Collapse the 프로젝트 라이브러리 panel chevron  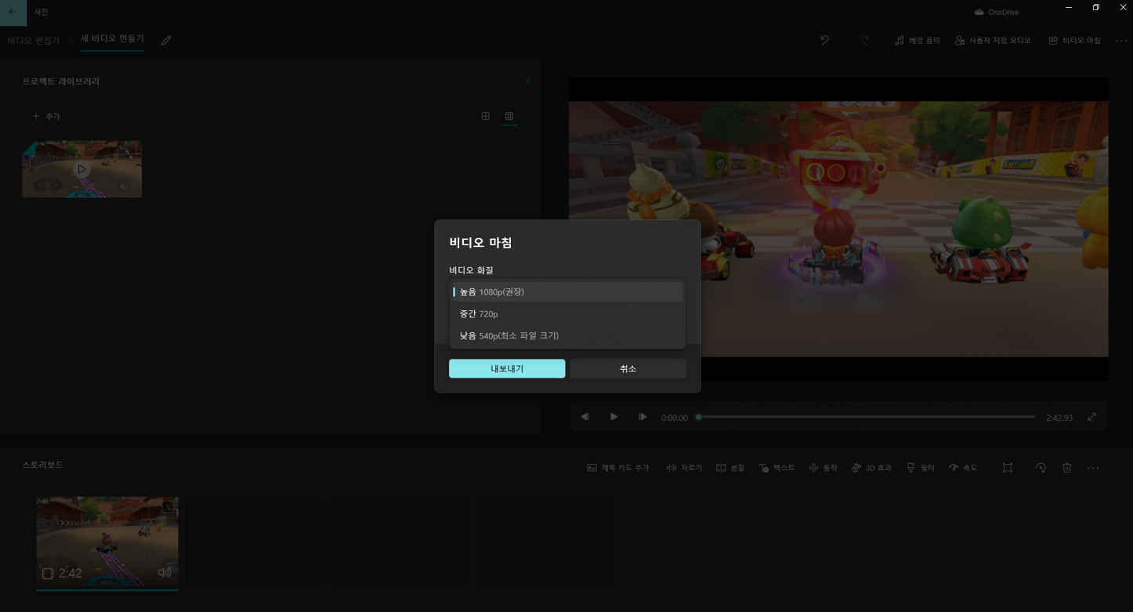(528, 81)
